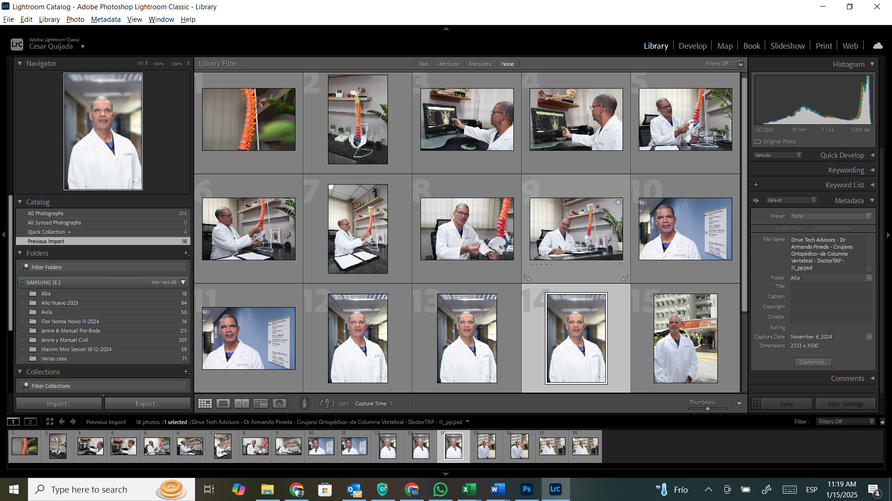892x501 pixels.
Task: Select the Painter spray can tool
Action: point(304,404)
